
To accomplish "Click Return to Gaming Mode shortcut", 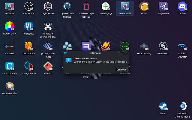I will tap(183, 106).
